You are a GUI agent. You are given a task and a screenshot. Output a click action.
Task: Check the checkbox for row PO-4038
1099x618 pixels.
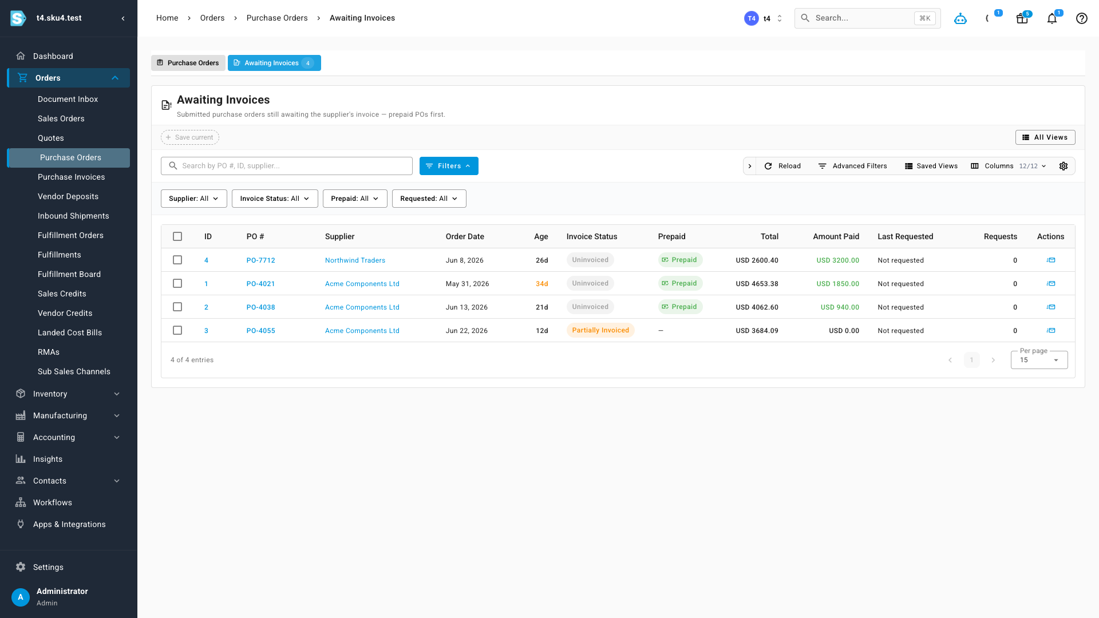tap(177, 307)
